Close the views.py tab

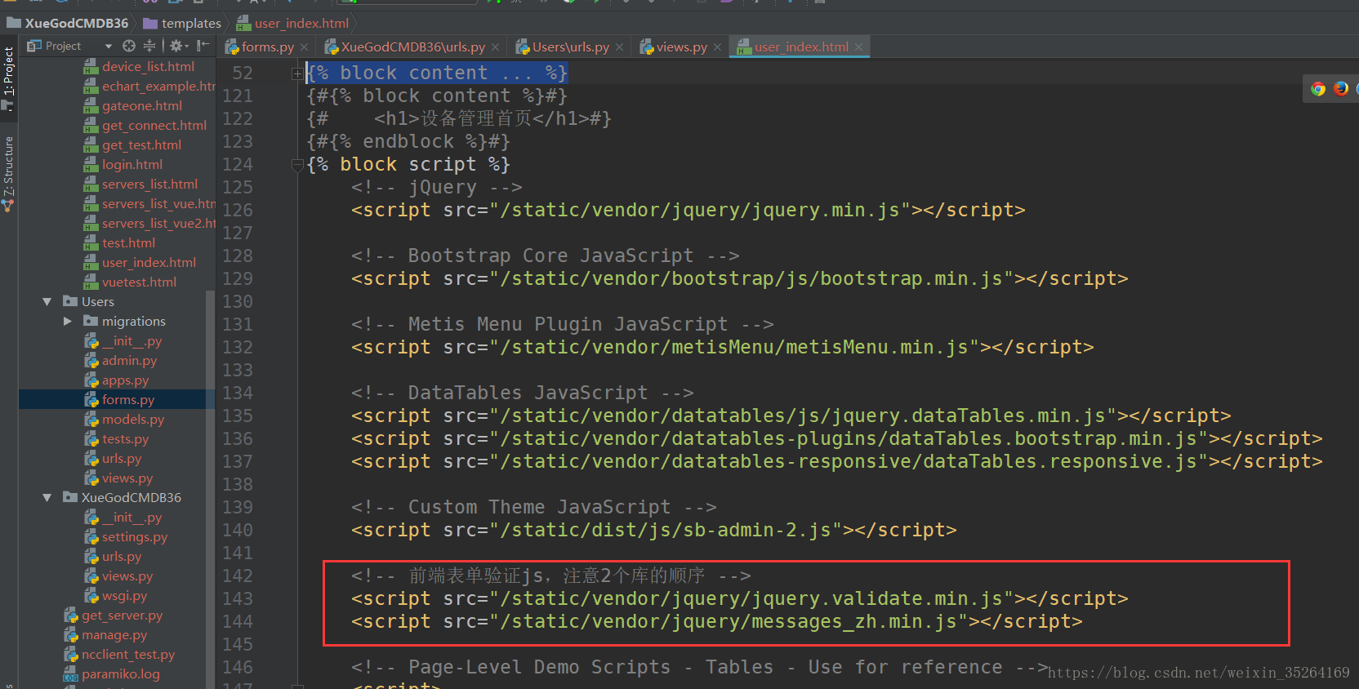click(x=717, y=47)
